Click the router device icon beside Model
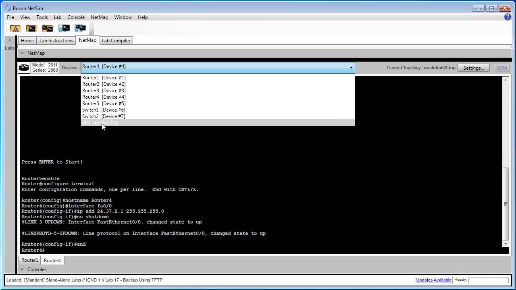This screenshot has height=290, width=516. [24, 68]
